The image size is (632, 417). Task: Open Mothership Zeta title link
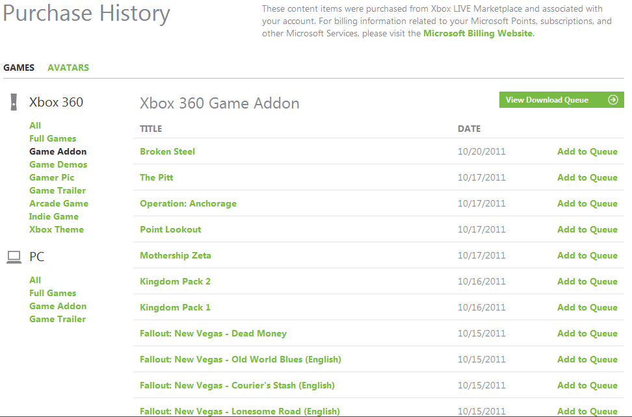(x=176, y=256)
